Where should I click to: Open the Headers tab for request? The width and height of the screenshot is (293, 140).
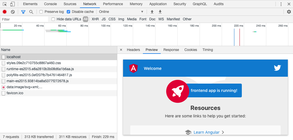pyautogui.click(x=133, y=50)
